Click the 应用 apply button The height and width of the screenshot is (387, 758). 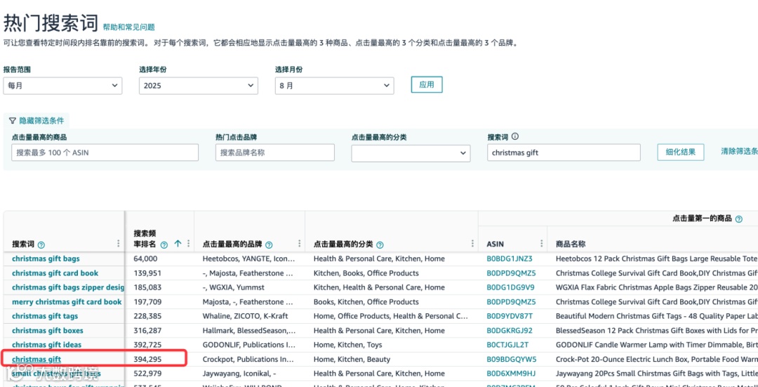pos(427,84)
